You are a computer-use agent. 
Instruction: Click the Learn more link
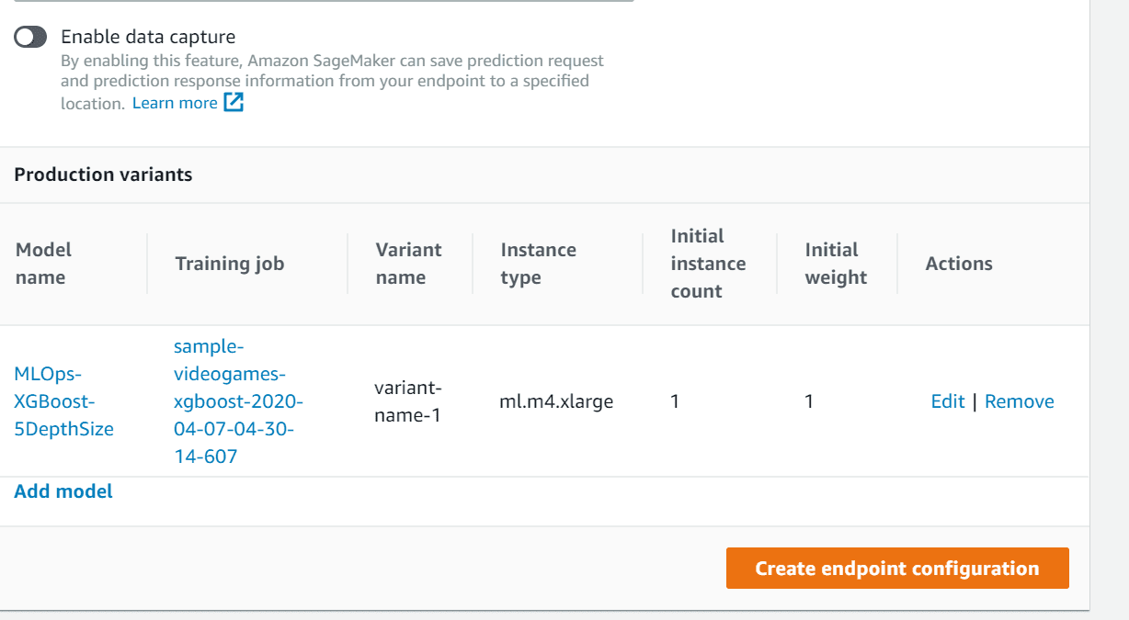tap(175, 102)
